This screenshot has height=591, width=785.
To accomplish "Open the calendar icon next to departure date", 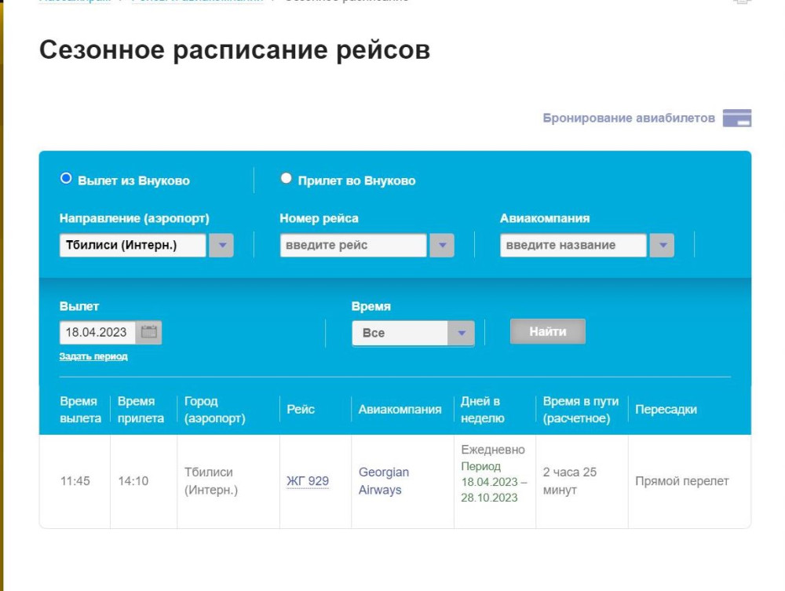I will point(148,332).
